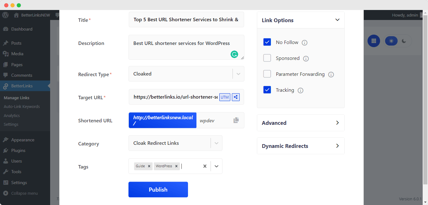Open the Redirect Type dropdown
The image size is (428, 205).
pyautogui.click(x=238, y=74)
